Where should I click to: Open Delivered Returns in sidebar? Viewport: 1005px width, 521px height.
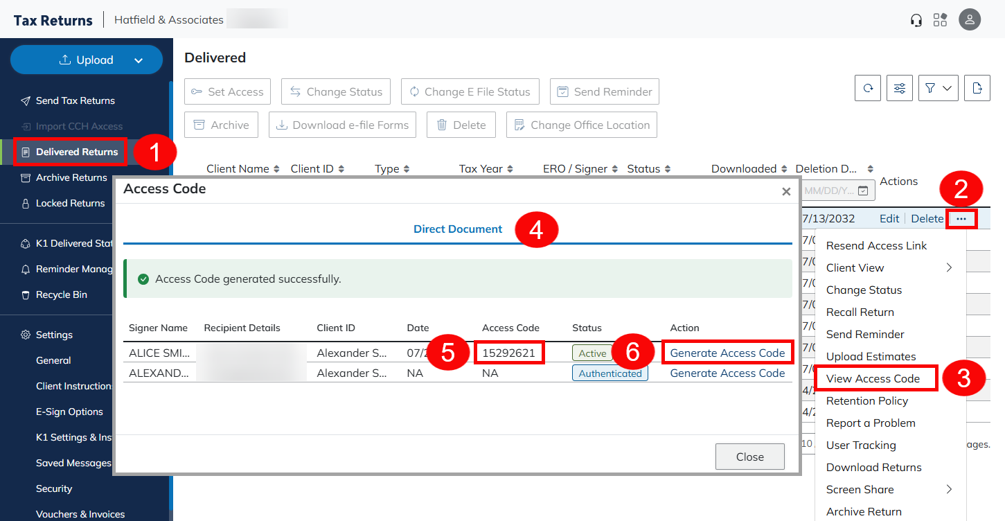(x=76, y=152)
